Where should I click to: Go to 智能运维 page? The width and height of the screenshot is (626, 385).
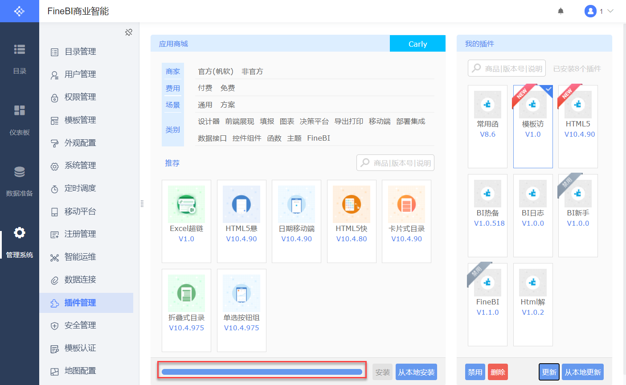[86, 257]
